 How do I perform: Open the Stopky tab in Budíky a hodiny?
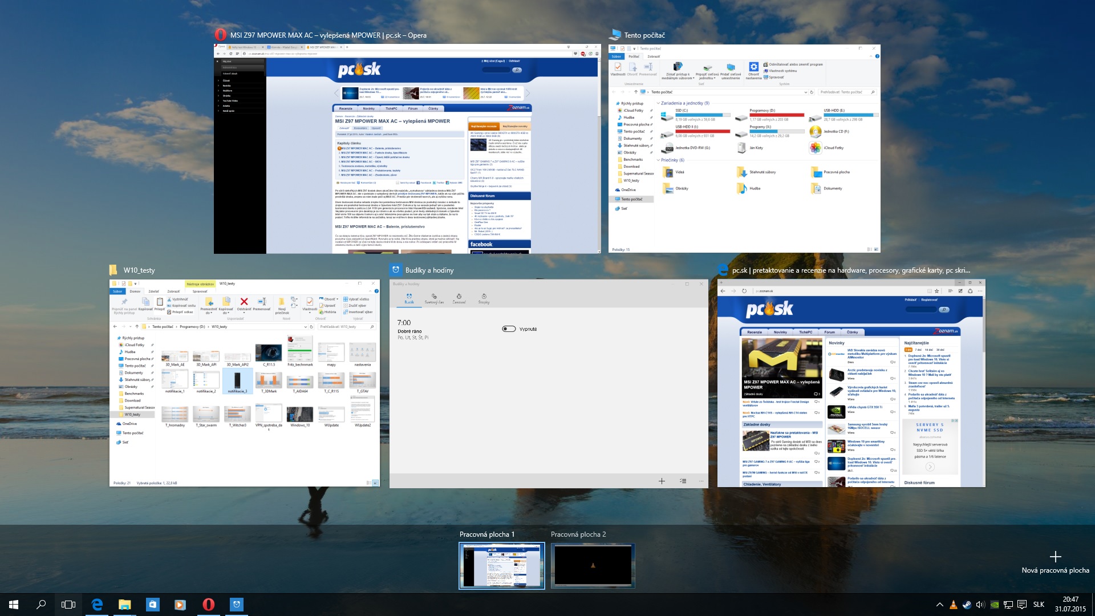[484, 299]
